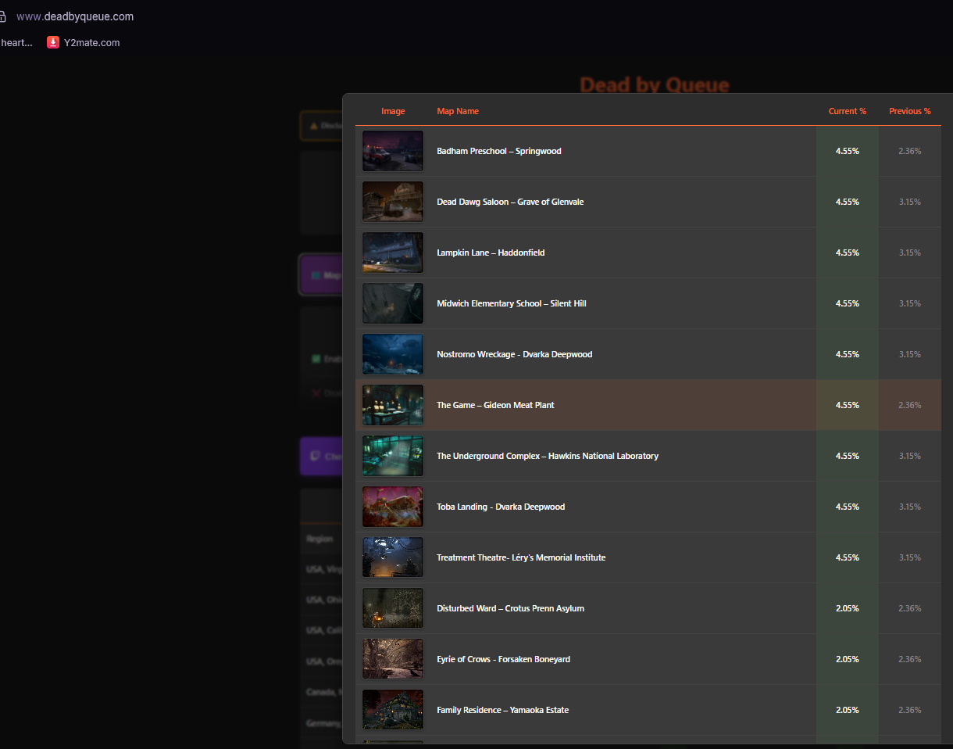Image resolution: width=953 pixels, height=749 pixels.
Task: Click Dead Dawg Saloon previous 3.15% value
Action: 910,202
